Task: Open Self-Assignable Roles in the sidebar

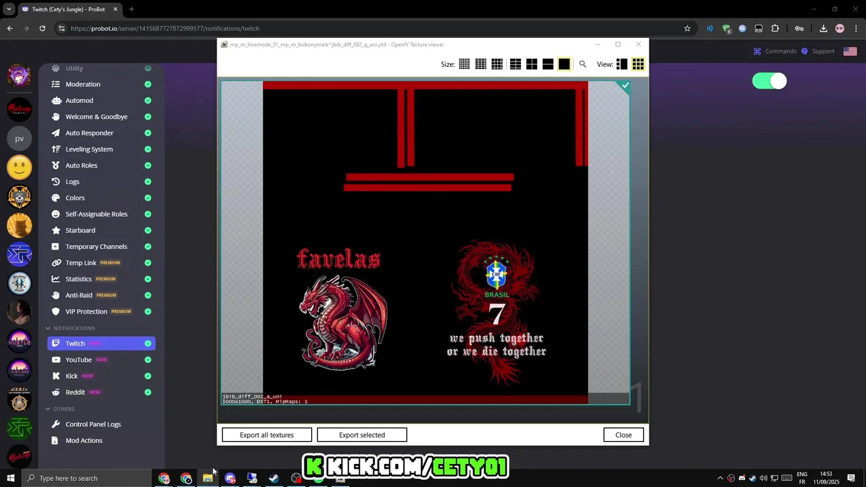Action: click(96, 214)
